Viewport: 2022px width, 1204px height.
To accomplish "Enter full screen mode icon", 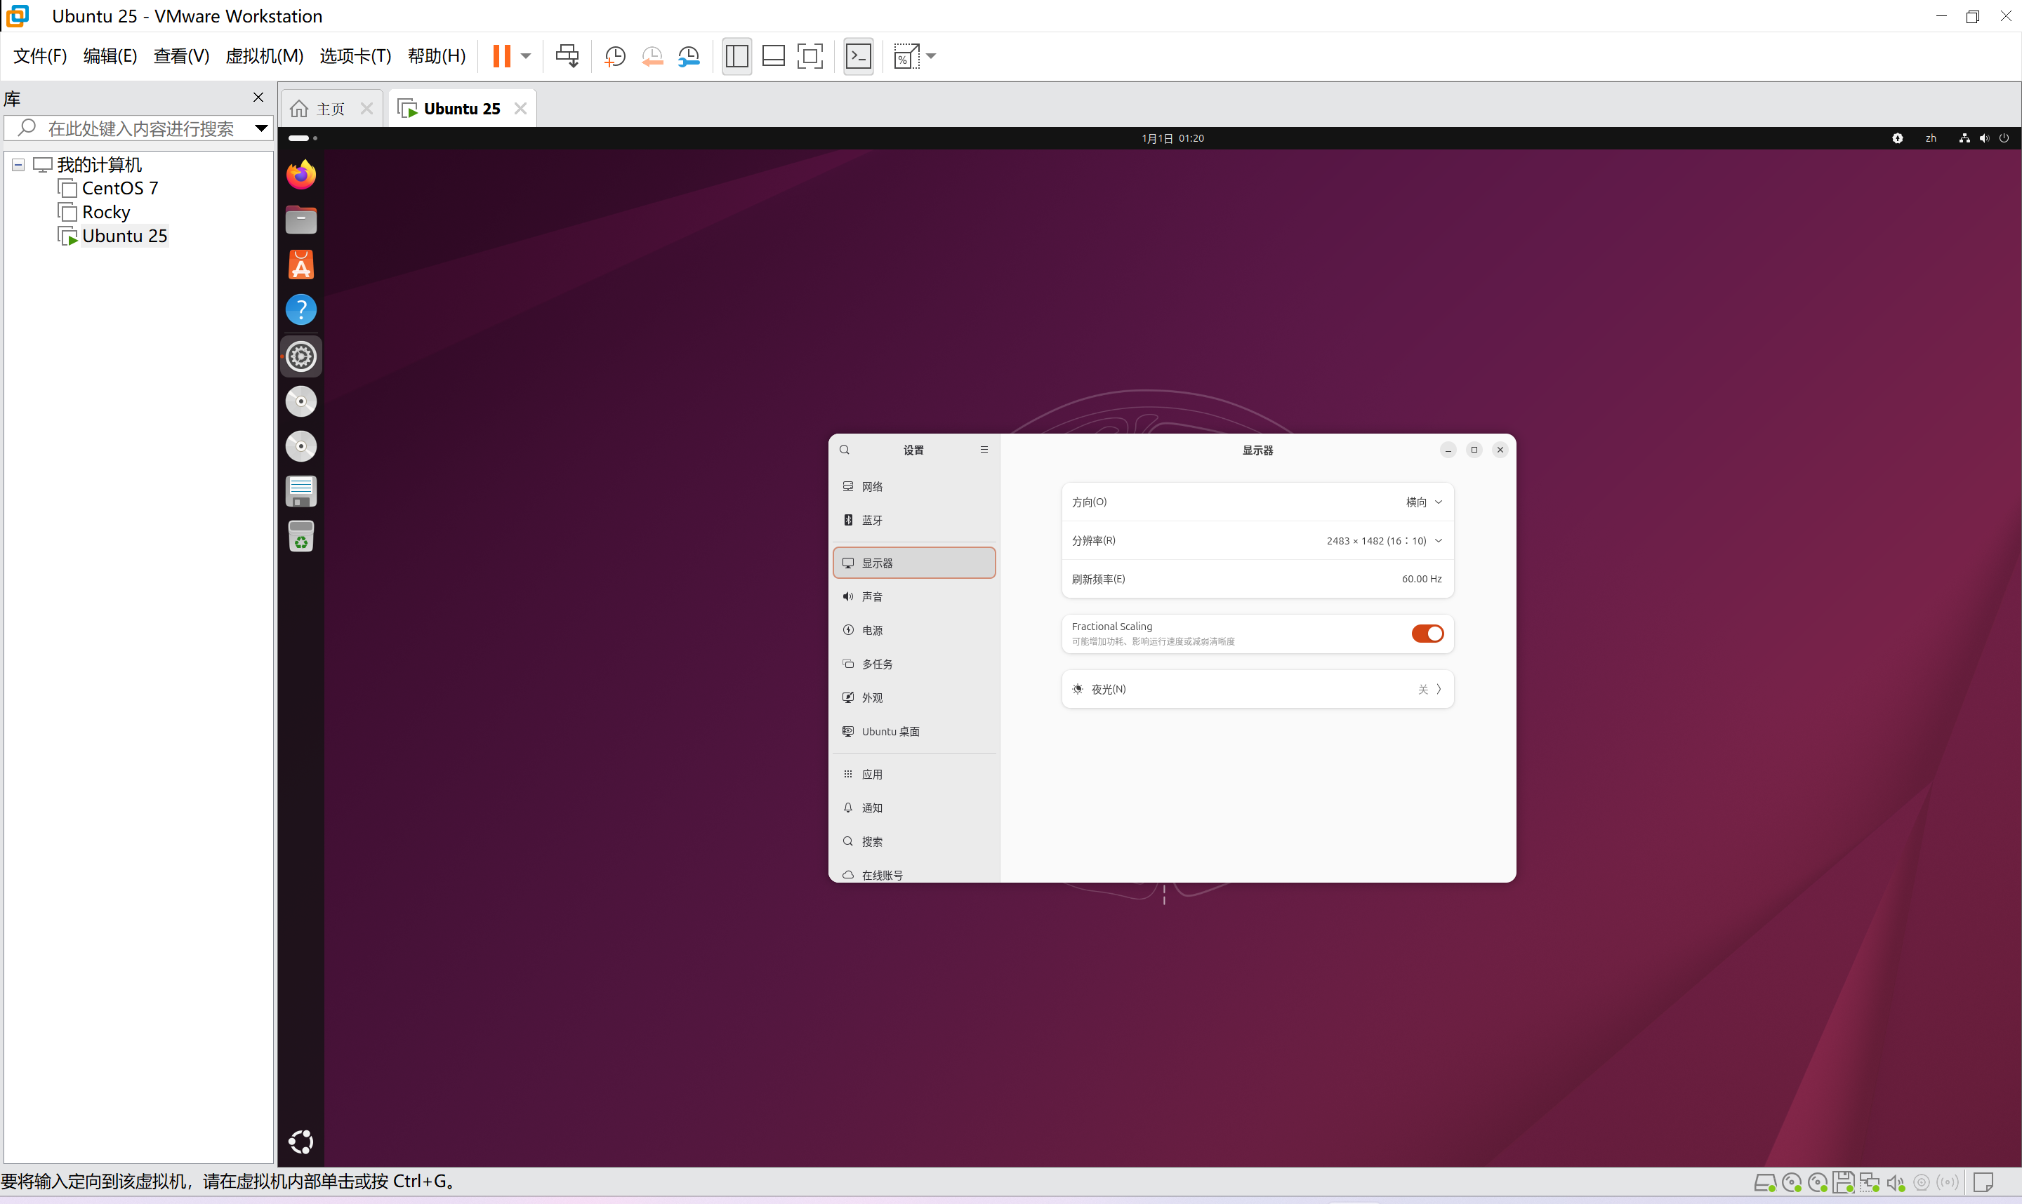I will (810, 56).
